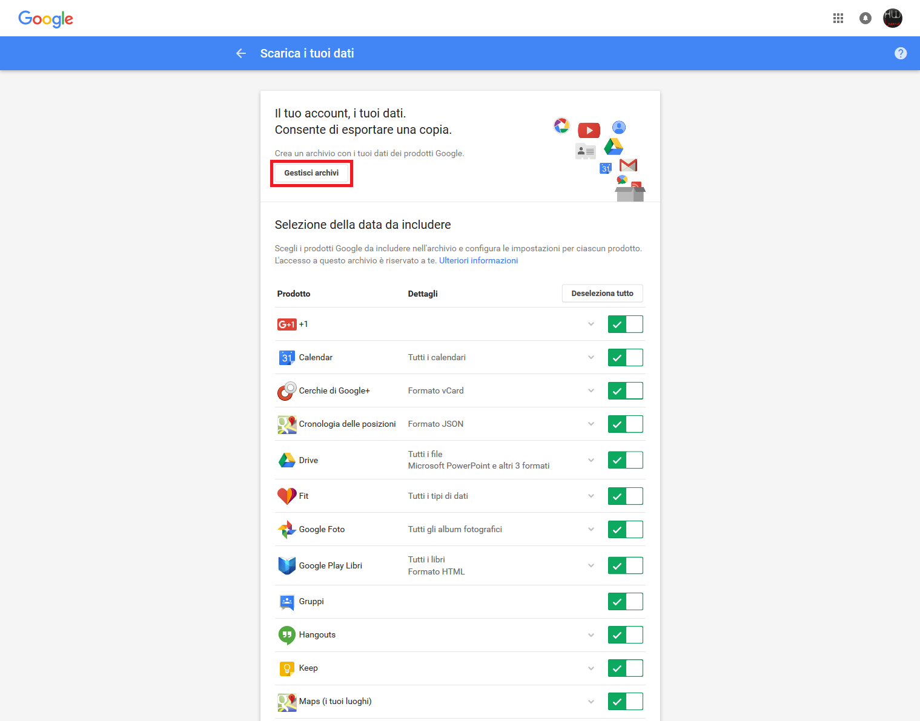Image resolution: width=920 pixels, height=721 pixels.
Task: Expand the Maps (i tuoi luoghi) chevron
Action: tap(591, 702)
